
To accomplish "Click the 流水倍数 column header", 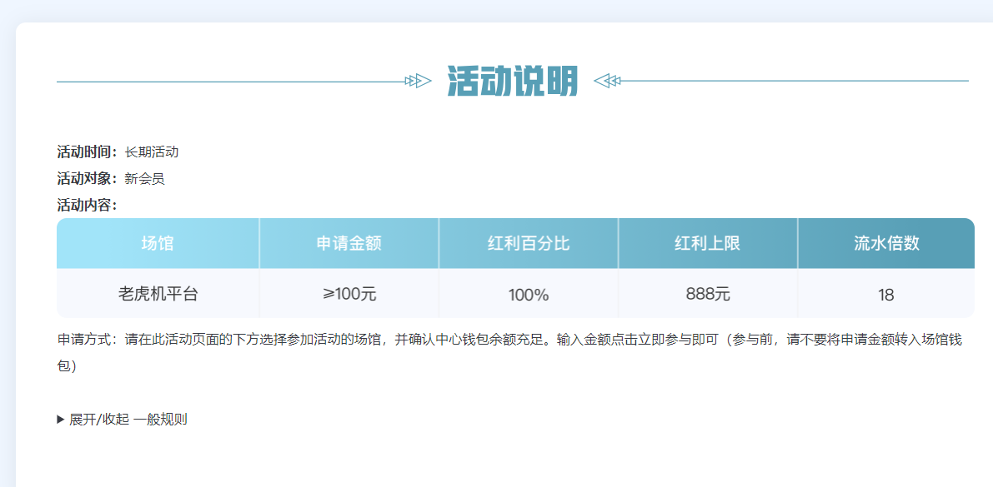I will click(x=885, y=243).
